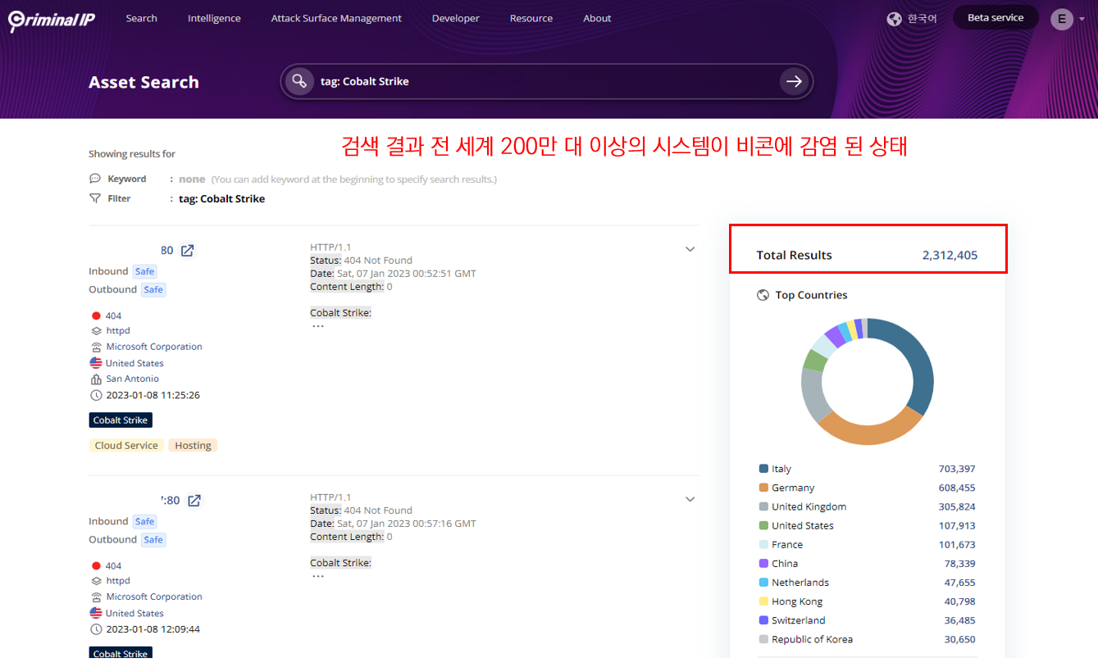
Task: Open the Search menu
Action: point(141,18)
